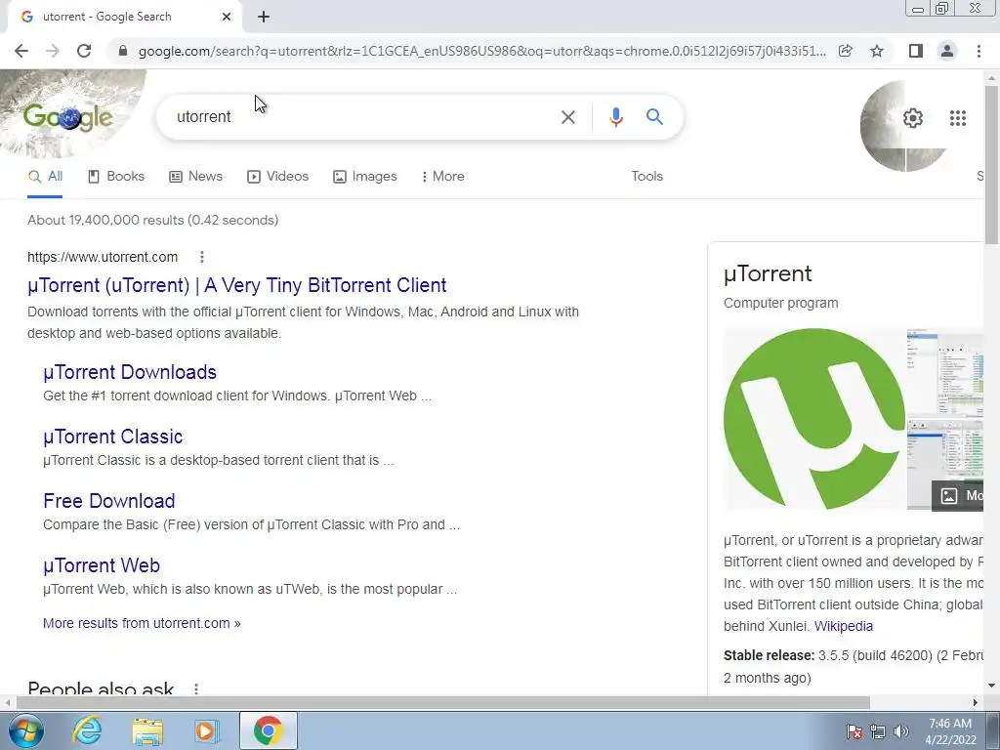Open the Wikipedia link in knowledge panel
The height and width of the screenshot is (750, 1000).
843,626
